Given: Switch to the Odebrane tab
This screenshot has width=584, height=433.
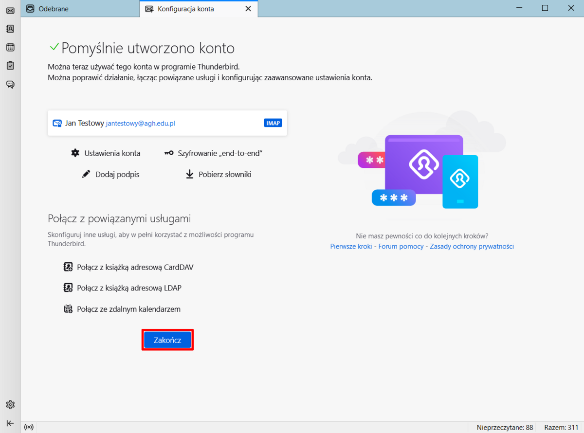Looking at the screenshot, I should 54,9.
